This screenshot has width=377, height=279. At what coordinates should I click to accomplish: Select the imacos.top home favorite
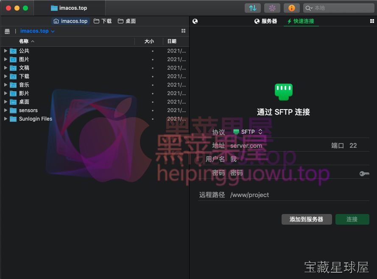70,21
